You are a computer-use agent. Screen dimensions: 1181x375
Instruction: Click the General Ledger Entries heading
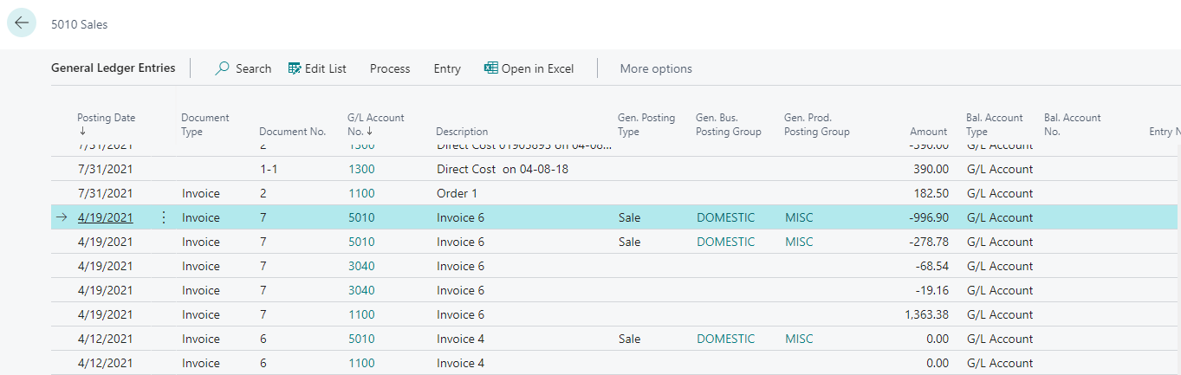114,68
